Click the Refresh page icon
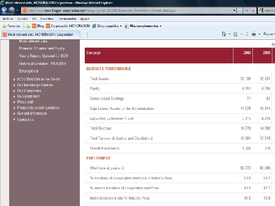The height and width of the screenshot is (206, 275). click(x=246, y=11)
